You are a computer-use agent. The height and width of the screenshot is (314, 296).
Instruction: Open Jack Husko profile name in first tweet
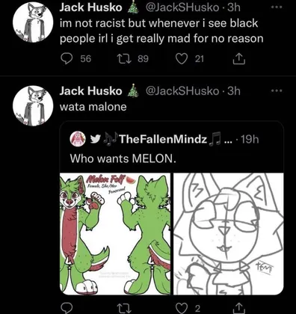point(90,7)
